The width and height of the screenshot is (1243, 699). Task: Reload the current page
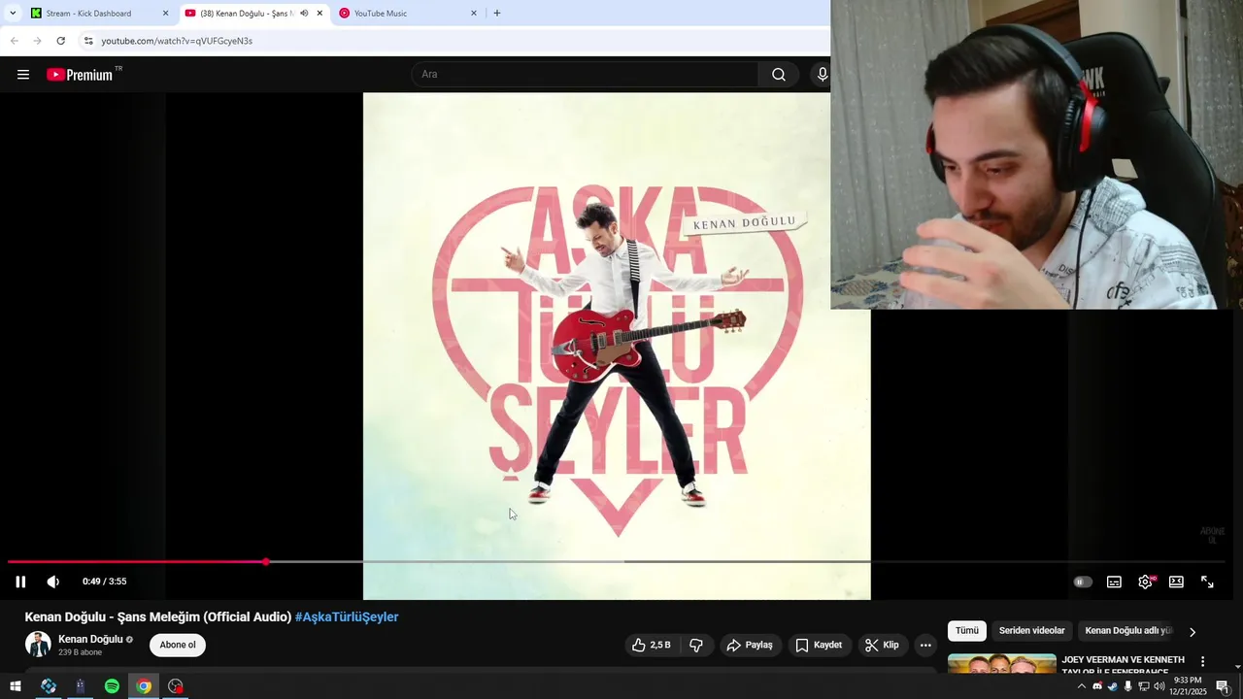tap(60, 41)
